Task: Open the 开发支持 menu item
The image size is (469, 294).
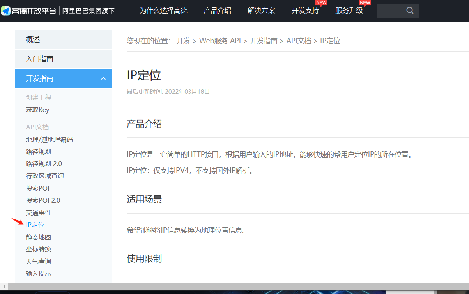Action: pos(305,11)
